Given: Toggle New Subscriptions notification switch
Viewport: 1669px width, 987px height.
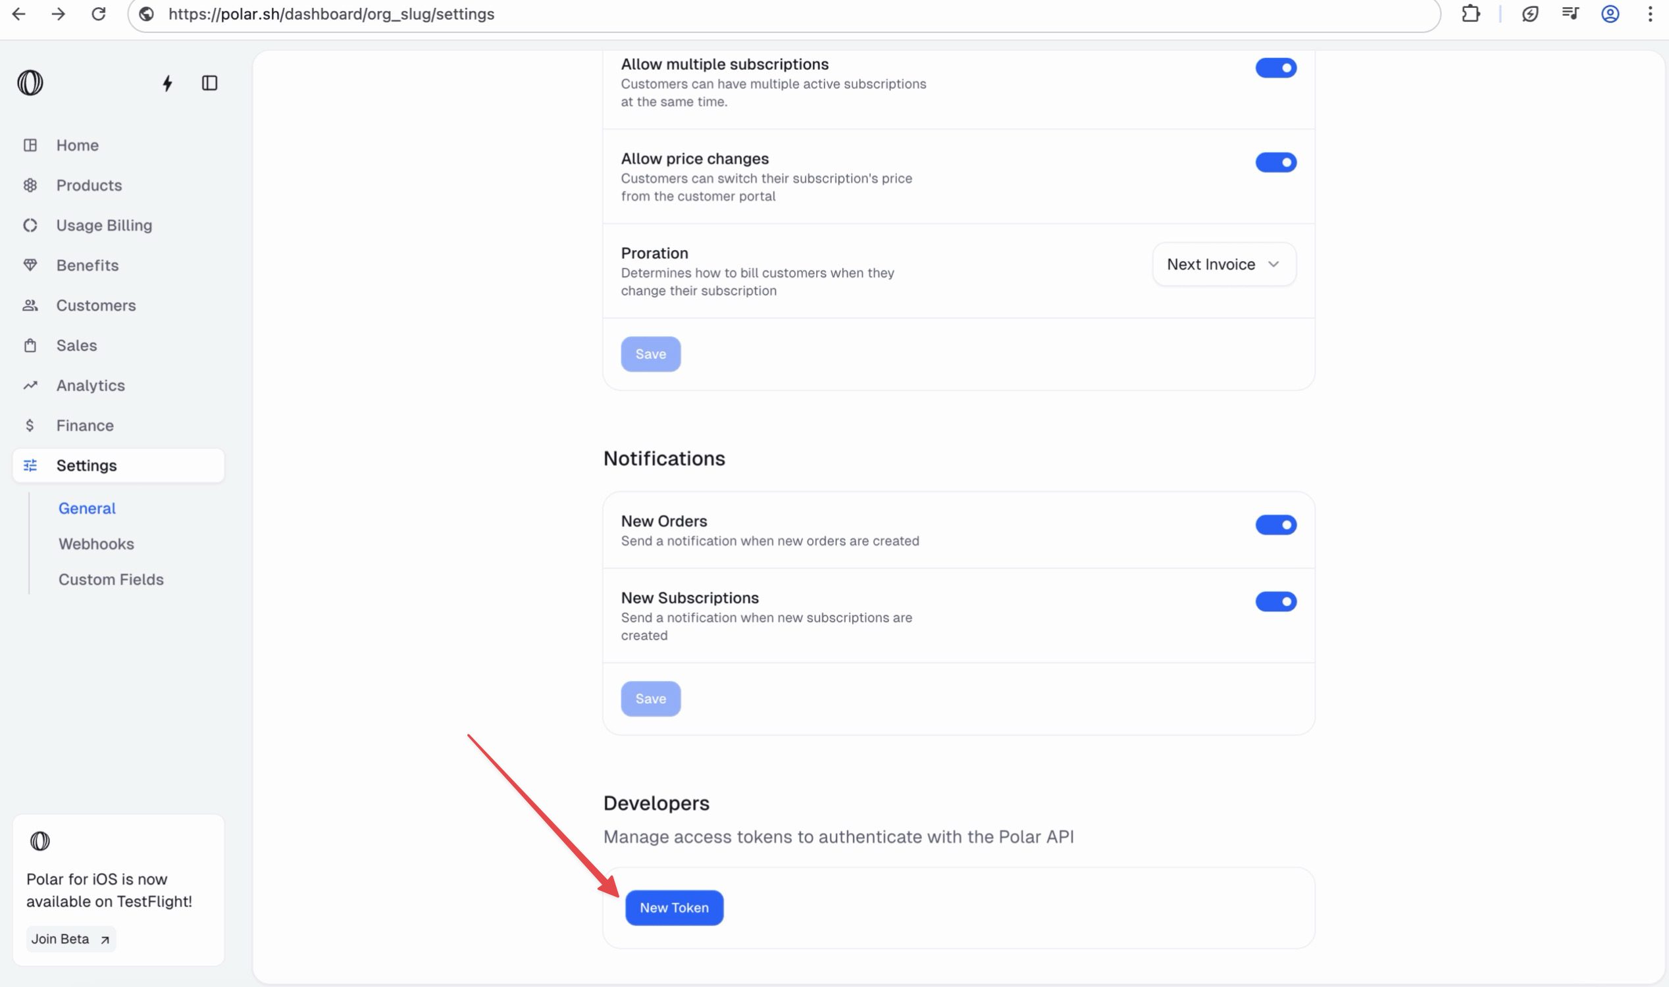Looking at the screenshot, I should click(x=1275, y=601).
